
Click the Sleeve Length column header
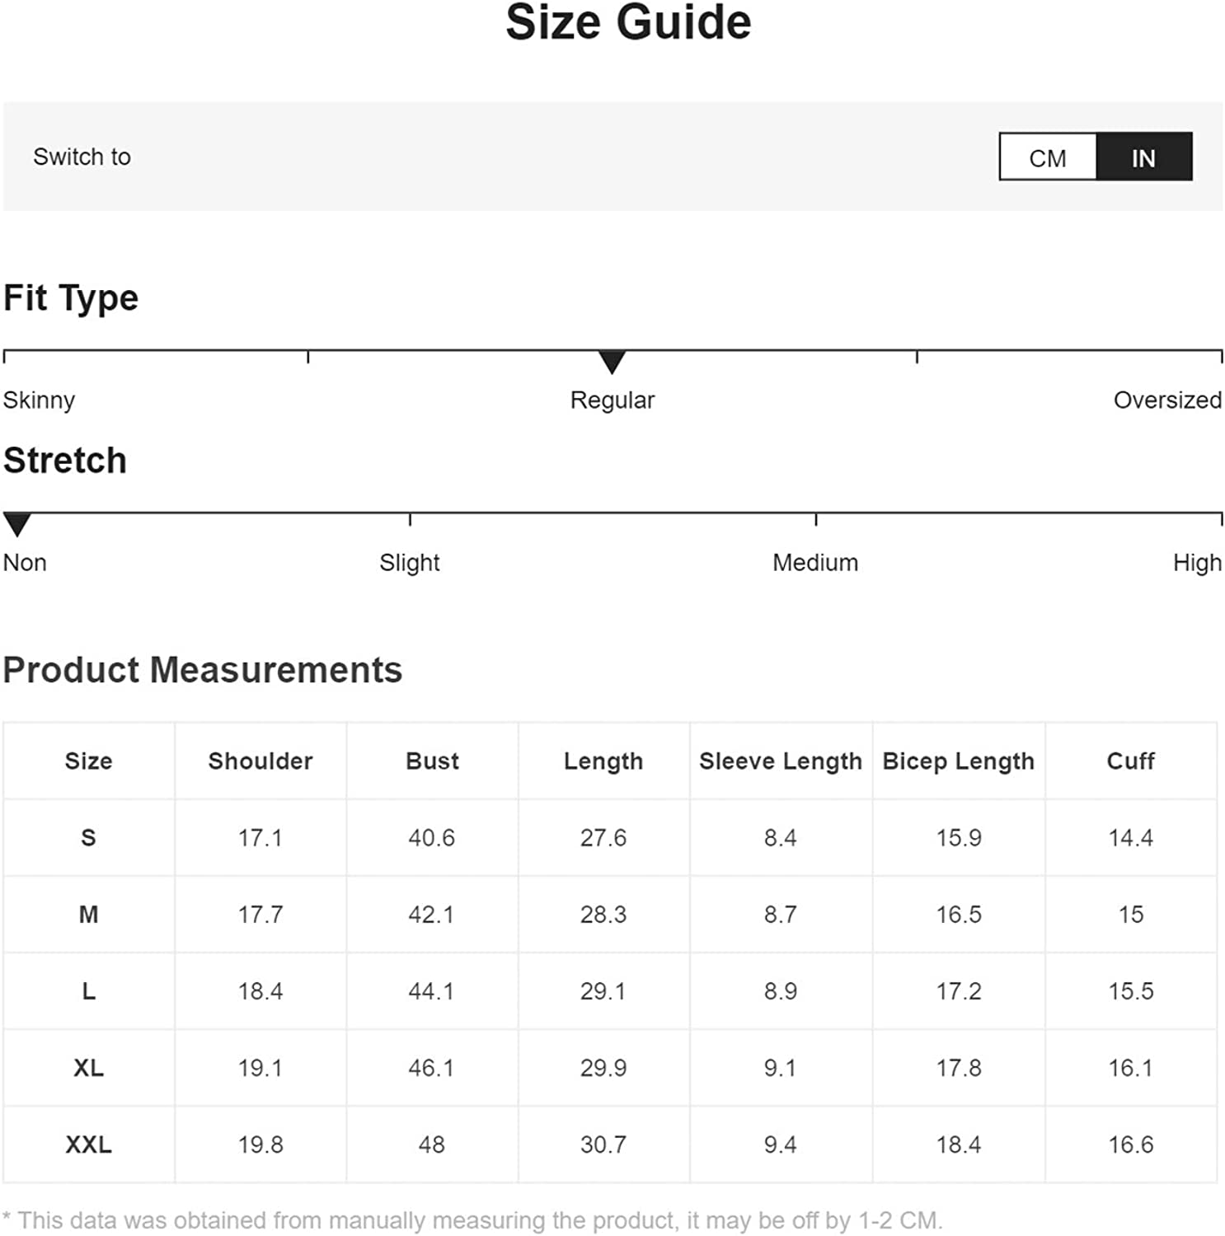[x=780, y=761]
